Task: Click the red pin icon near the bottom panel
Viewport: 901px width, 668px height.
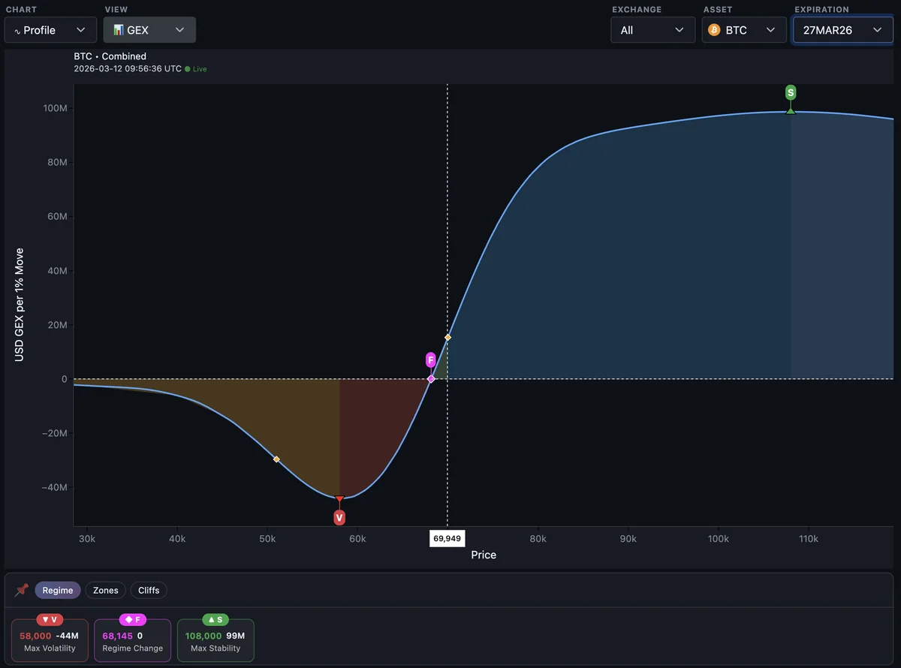Action: pos(21,590)
